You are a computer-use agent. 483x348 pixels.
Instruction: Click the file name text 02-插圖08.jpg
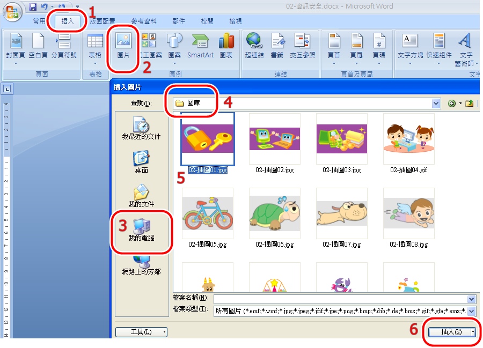coord(409,245)
